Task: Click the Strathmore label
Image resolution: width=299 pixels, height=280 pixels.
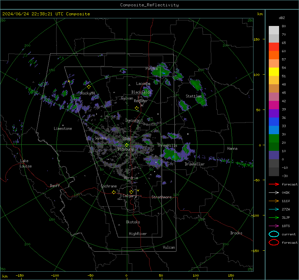Action: click(161, 197)
